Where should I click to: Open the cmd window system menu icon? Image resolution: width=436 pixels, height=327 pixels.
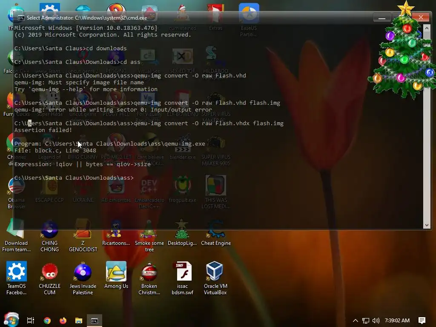(x=21, y=18)
